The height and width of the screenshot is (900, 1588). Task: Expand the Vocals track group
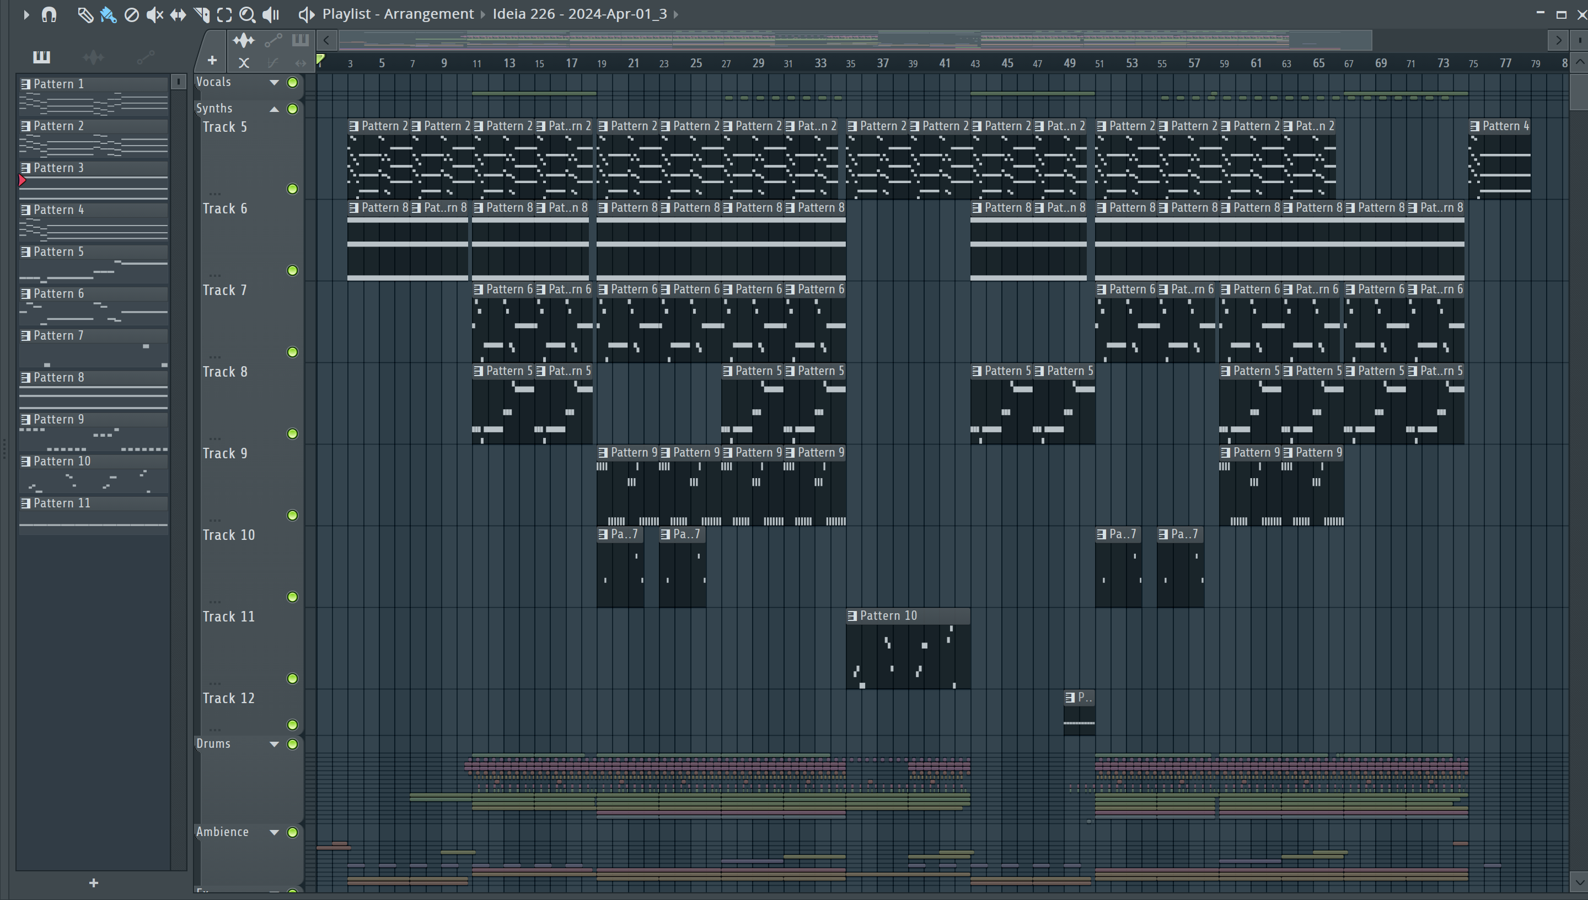point(273,82)
